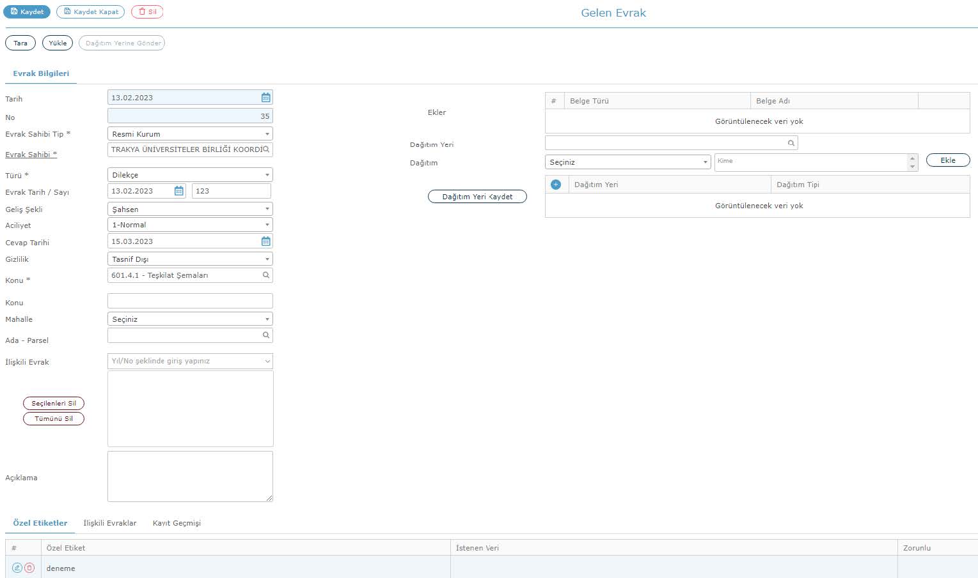Click Evrak Sahibi underlined label link
This screenshot has width=978, height=578.
[x=31, y=155]
